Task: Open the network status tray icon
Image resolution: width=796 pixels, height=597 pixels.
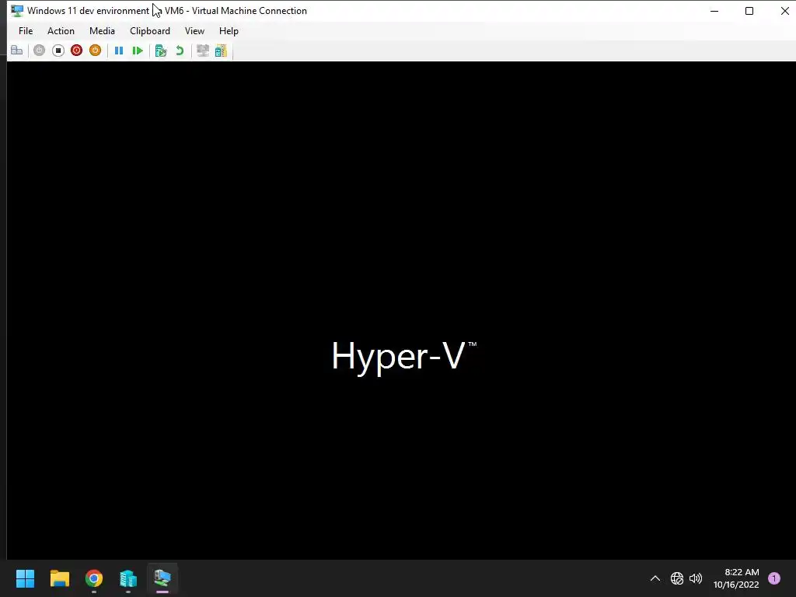Action: 677,578
